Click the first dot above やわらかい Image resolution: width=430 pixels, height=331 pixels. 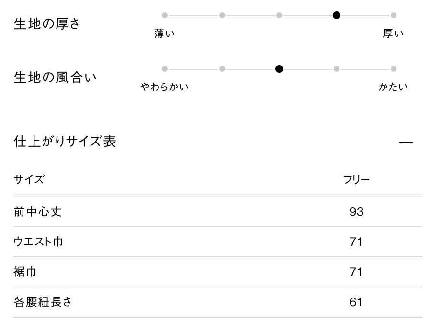coord(165,69)
